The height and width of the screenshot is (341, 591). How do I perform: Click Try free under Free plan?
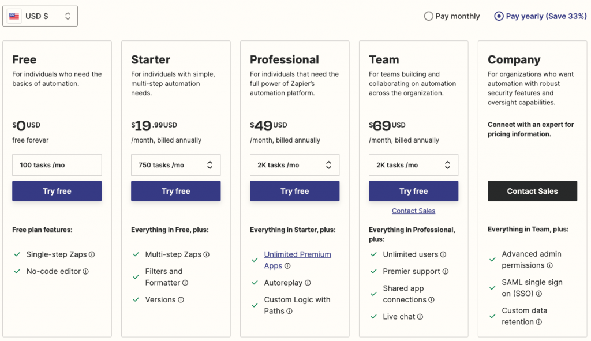(57, 191)
